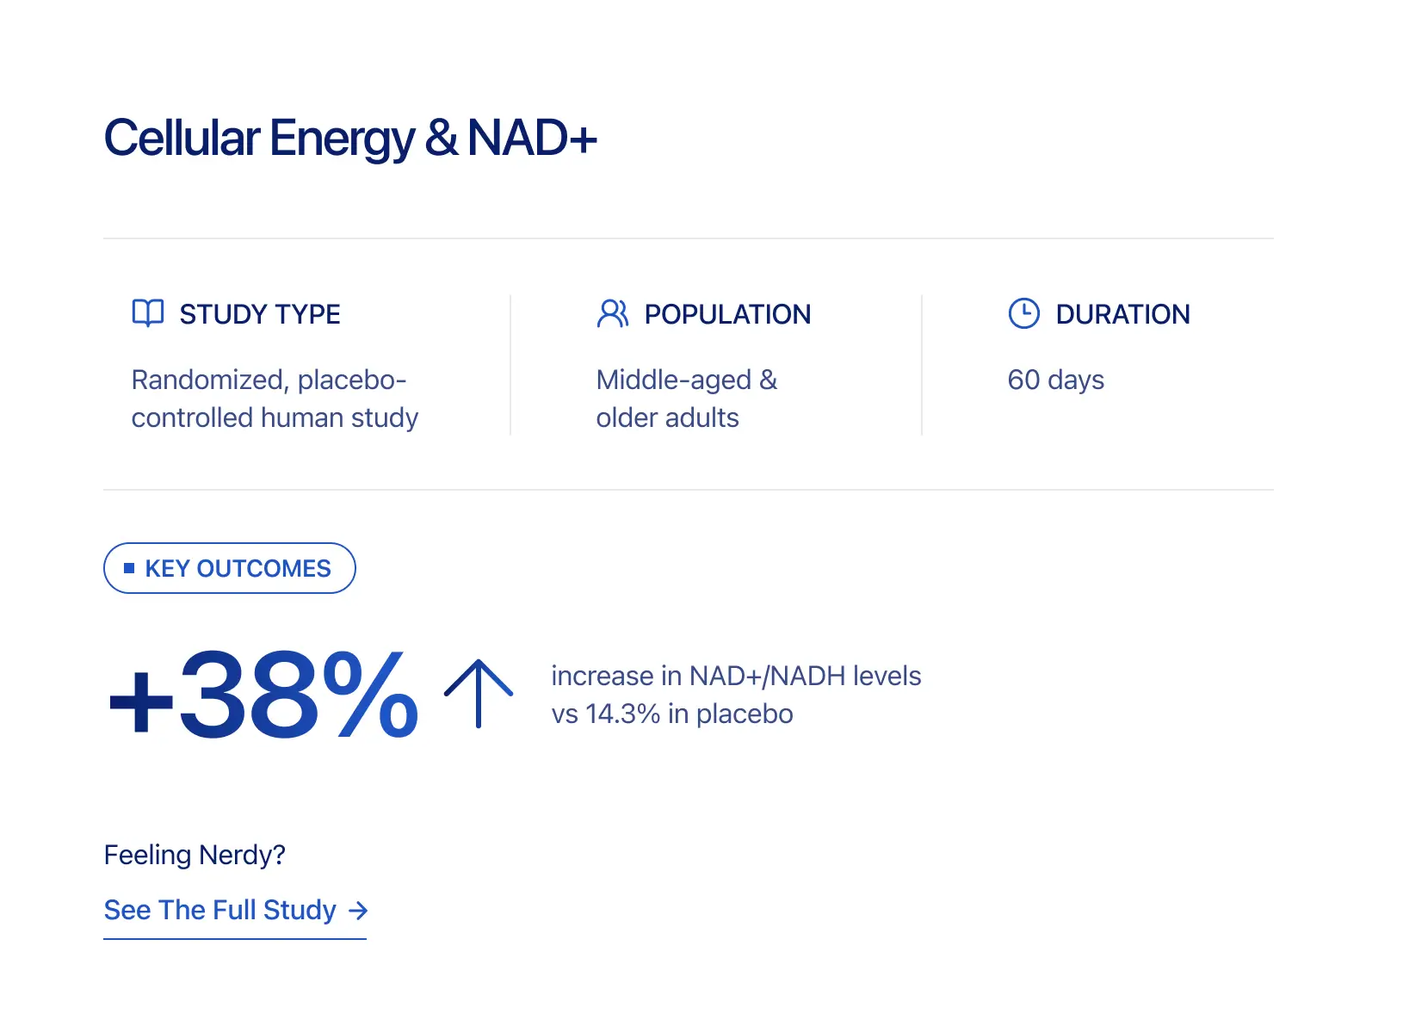
Task: Click the small square bullet in Key Outcomes
Action: click(129, 568)
